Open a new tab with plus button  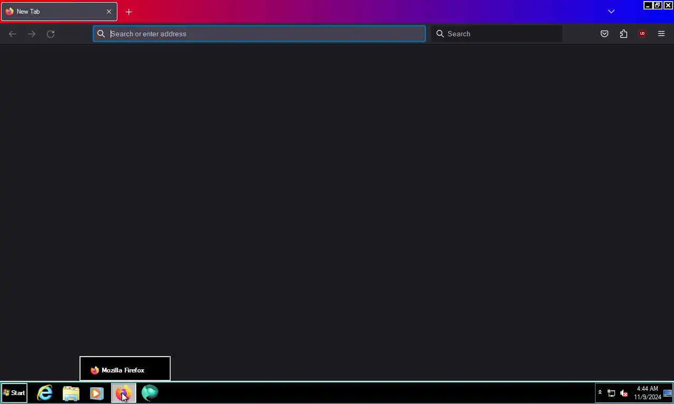(x=129, y=12)
